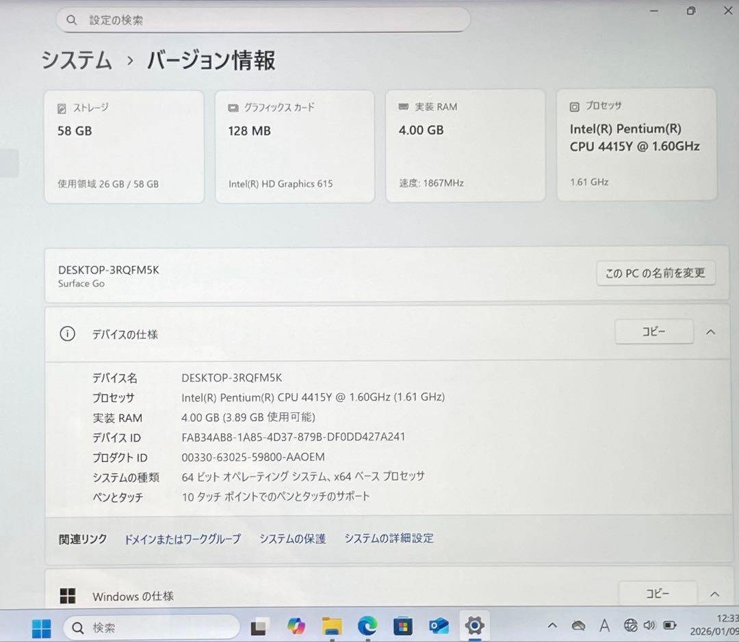This screenshot has width=739, height=642.
Task: Click the コピー button for device specifications
Action: tap(653, 332)
